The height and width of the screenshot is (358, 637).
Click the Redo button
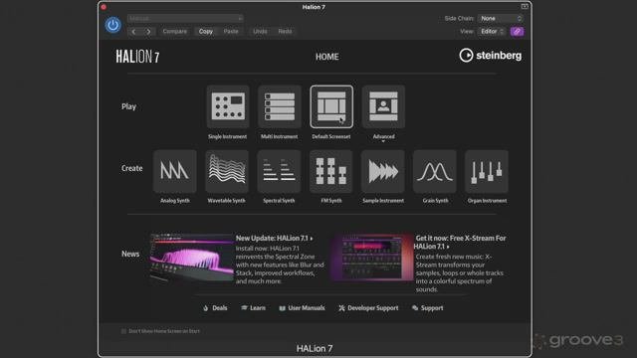(285, 31)
